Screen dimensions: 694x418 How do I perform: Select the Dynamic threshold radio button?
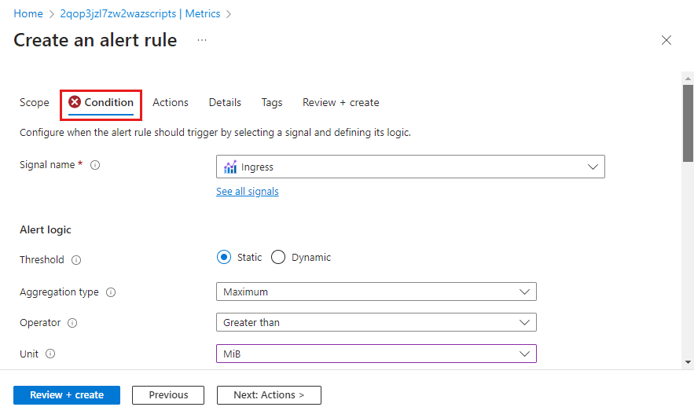pyautogui.click(x=278, y=258)
